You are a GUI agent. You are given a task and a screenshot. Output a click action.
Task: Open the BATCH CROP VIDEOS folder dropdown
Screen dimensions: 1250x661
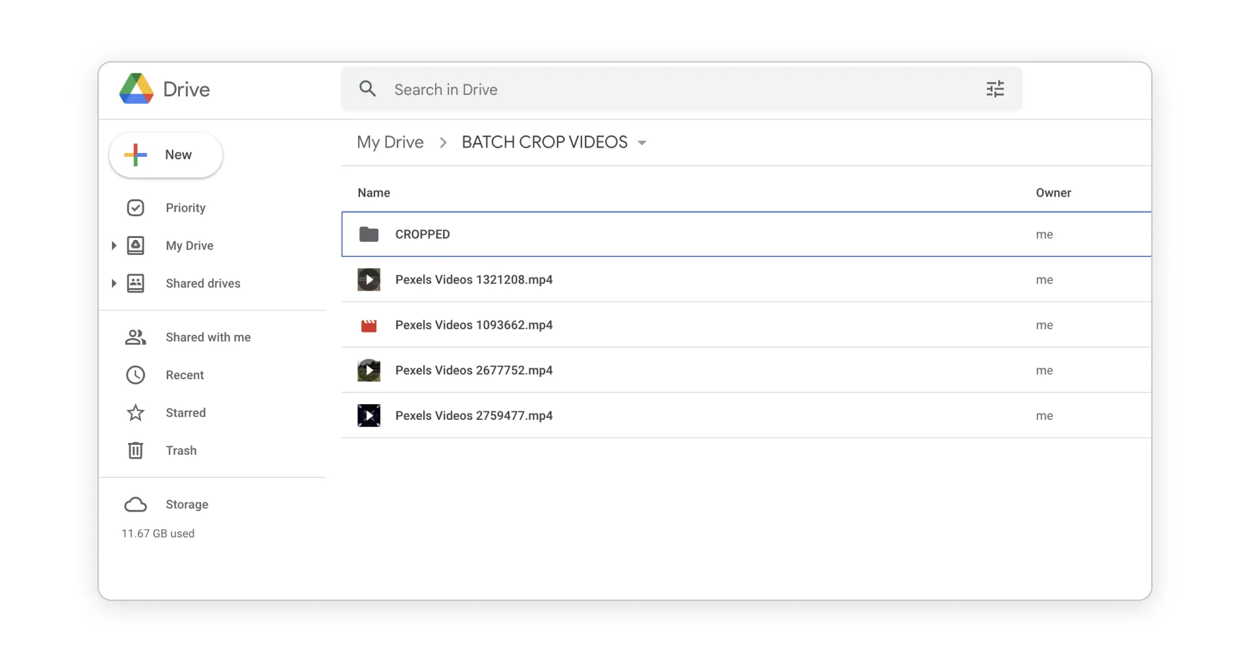pyautogui.click(x=642, y=143)
